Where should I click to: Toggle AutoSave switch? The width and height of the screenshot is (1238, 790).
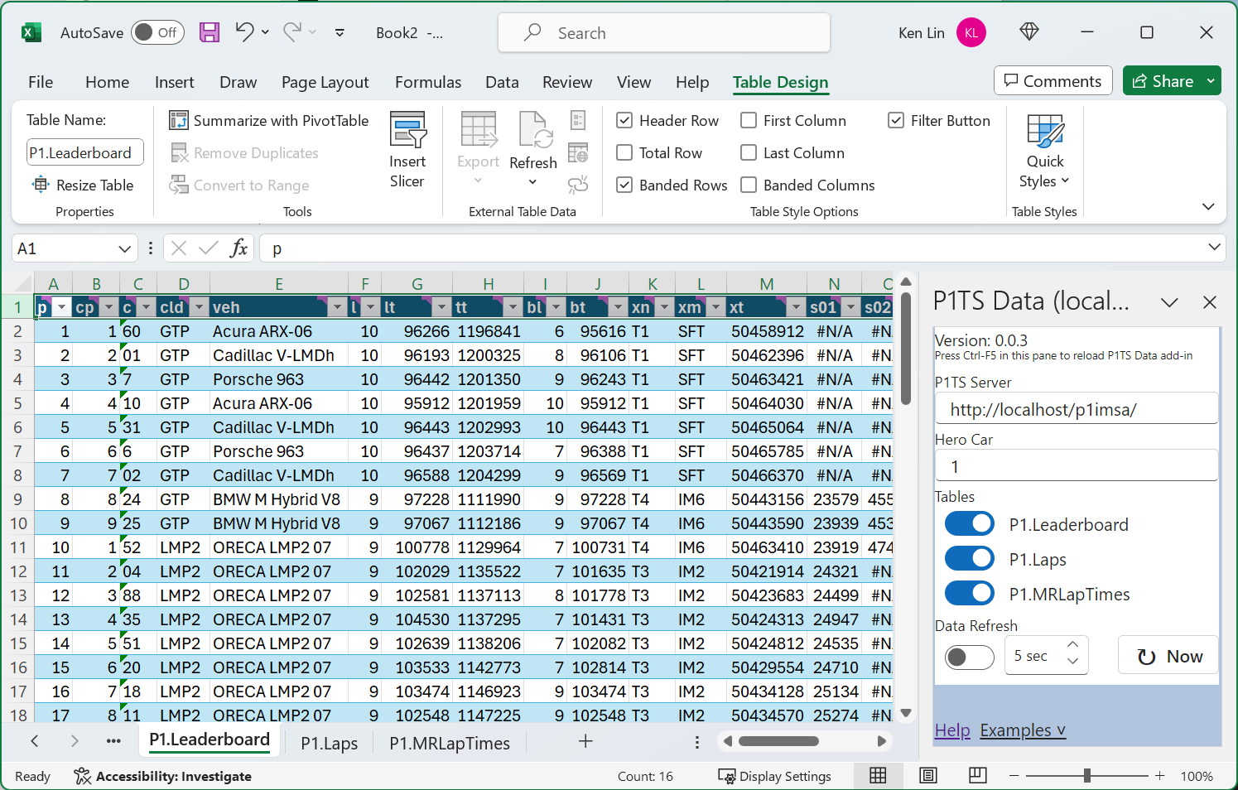157,32
